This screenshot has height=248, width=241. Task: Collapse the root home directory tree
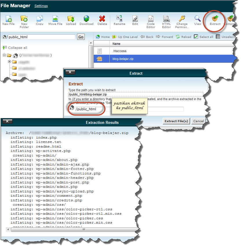pos(4,55)
